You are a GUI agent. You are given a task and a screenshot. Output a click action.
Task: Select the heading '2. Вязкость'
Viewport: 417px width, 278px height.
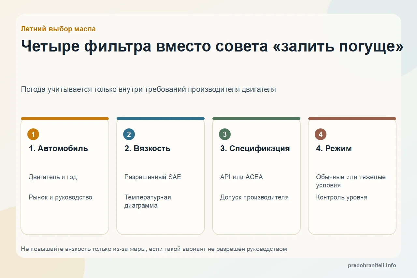(147, 149)
